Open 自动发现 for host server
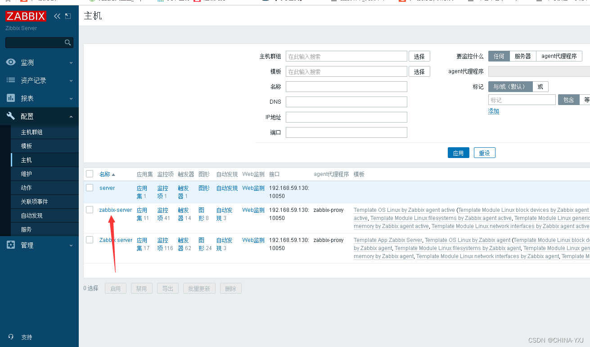This screenshot has height=347, width=590. tap(227, 188)
